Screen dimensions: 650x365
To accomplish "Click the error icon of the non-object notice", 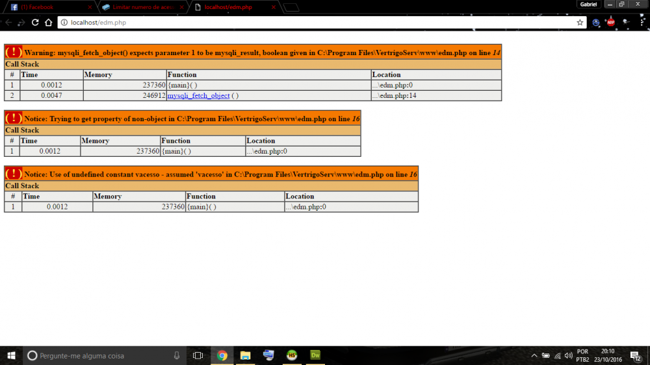I will pos(14,118).
